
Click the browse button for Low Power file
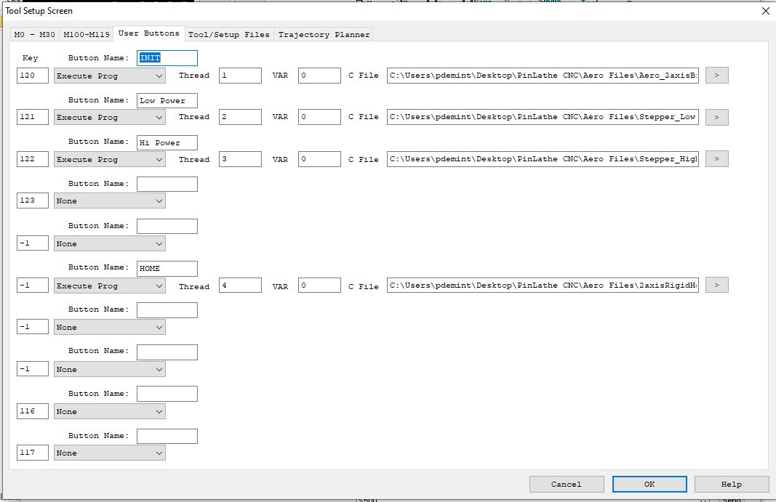coord(716,117)
